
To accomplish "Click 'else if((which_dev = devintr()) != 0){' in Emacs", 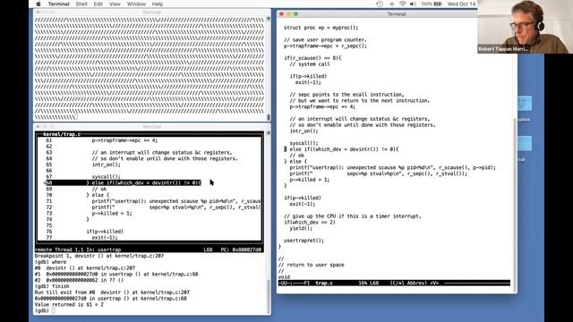I will [344, 149].
